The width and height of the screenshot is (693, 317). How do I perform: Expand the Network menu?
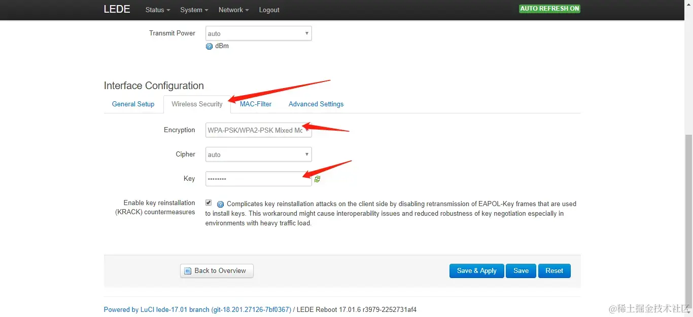point(233,10)
